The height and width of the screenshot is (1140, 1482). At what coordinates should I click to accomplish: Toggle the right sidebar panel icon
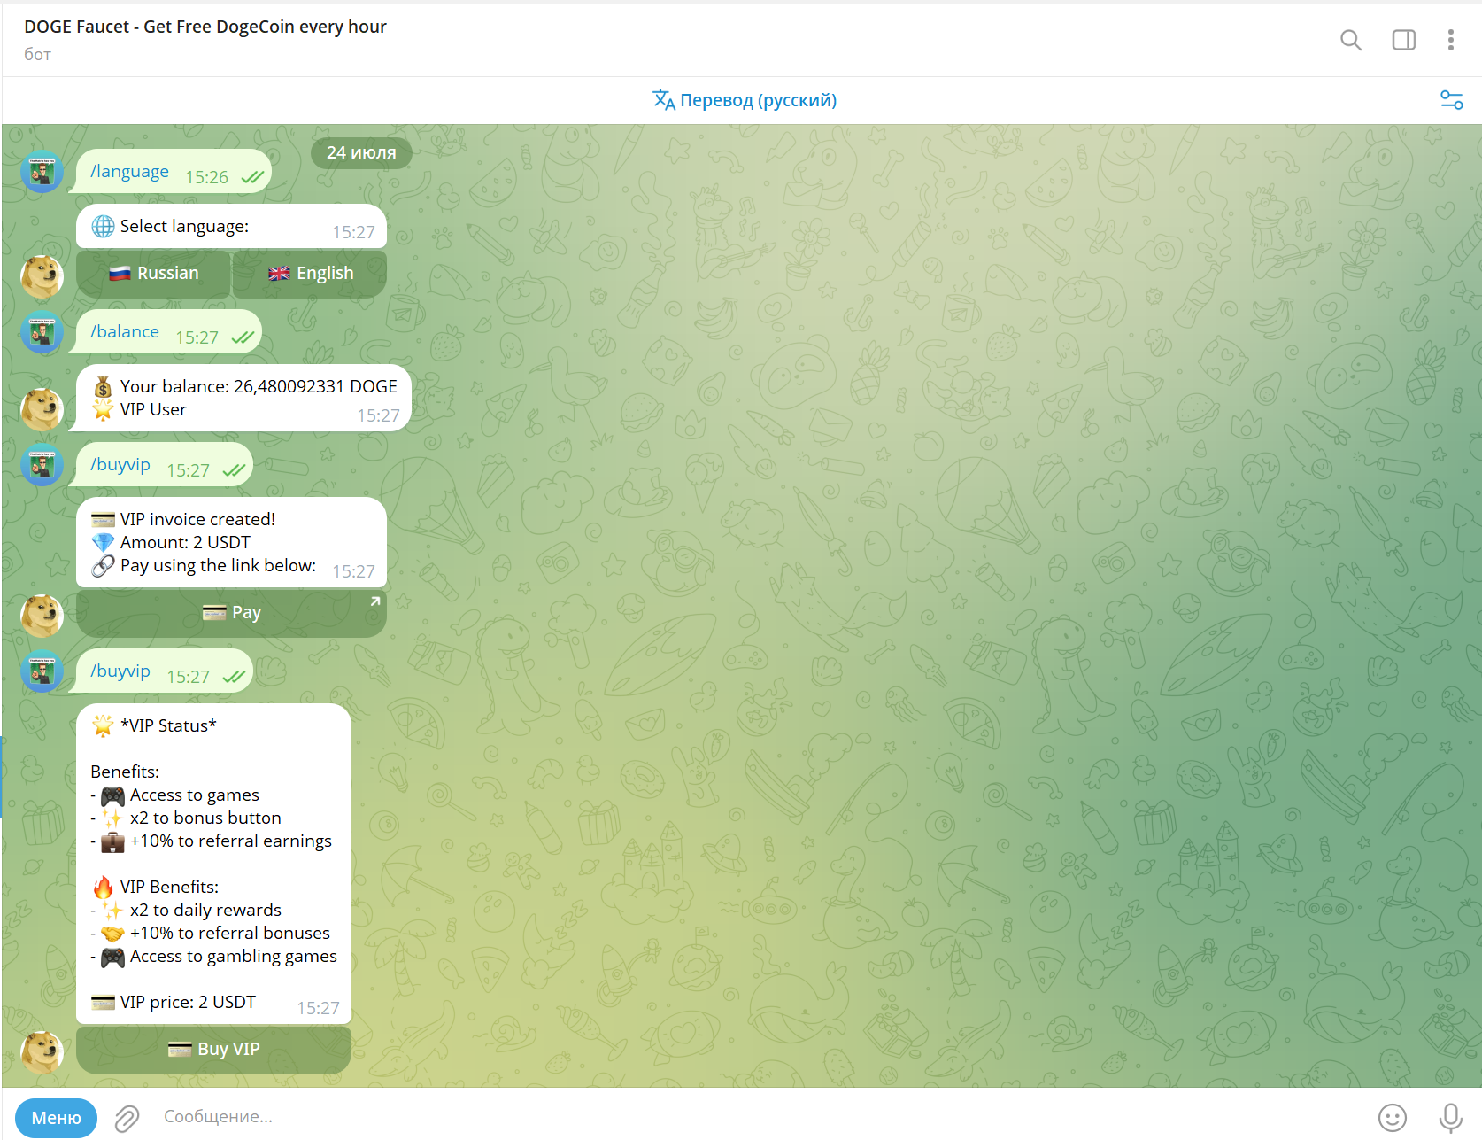1403,40
